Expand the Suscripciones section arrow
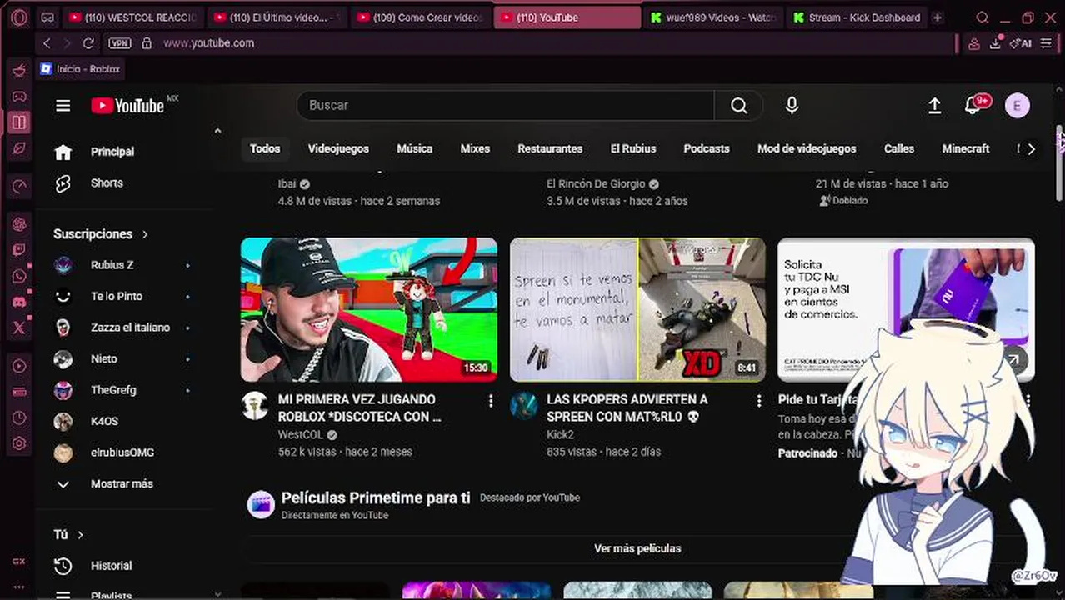This screenshot has height=600, width=1065. (x=145, y=234)
